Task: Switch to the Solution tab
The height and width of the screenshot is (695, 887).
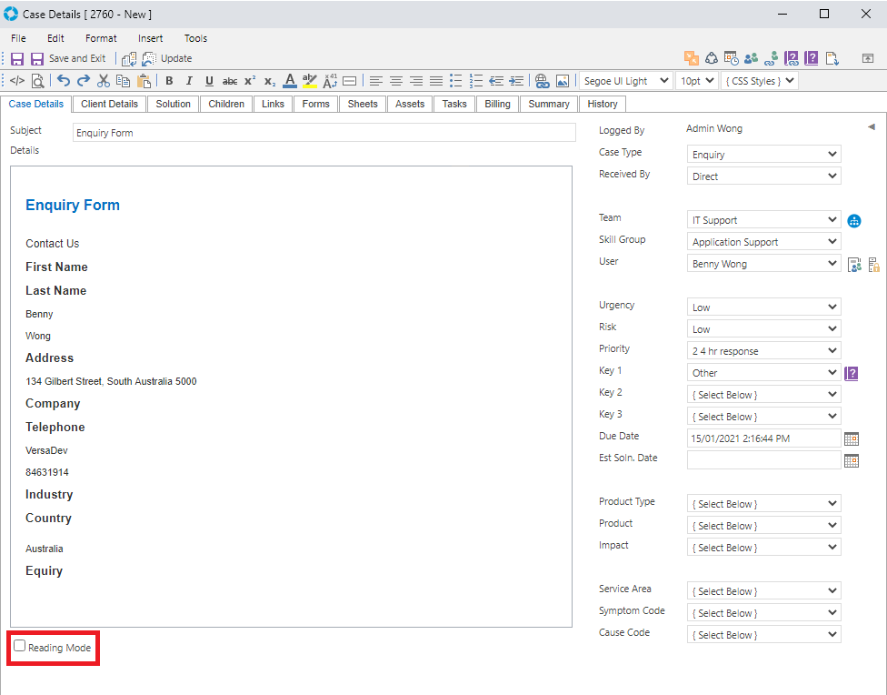Action: 173,105
